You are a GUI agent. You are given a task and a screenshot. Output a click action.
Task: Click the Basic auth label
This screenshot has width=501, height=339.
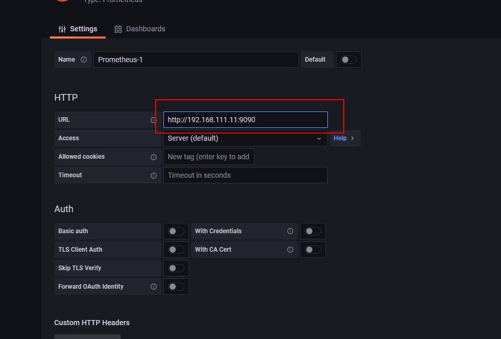[x=73, y=231]
